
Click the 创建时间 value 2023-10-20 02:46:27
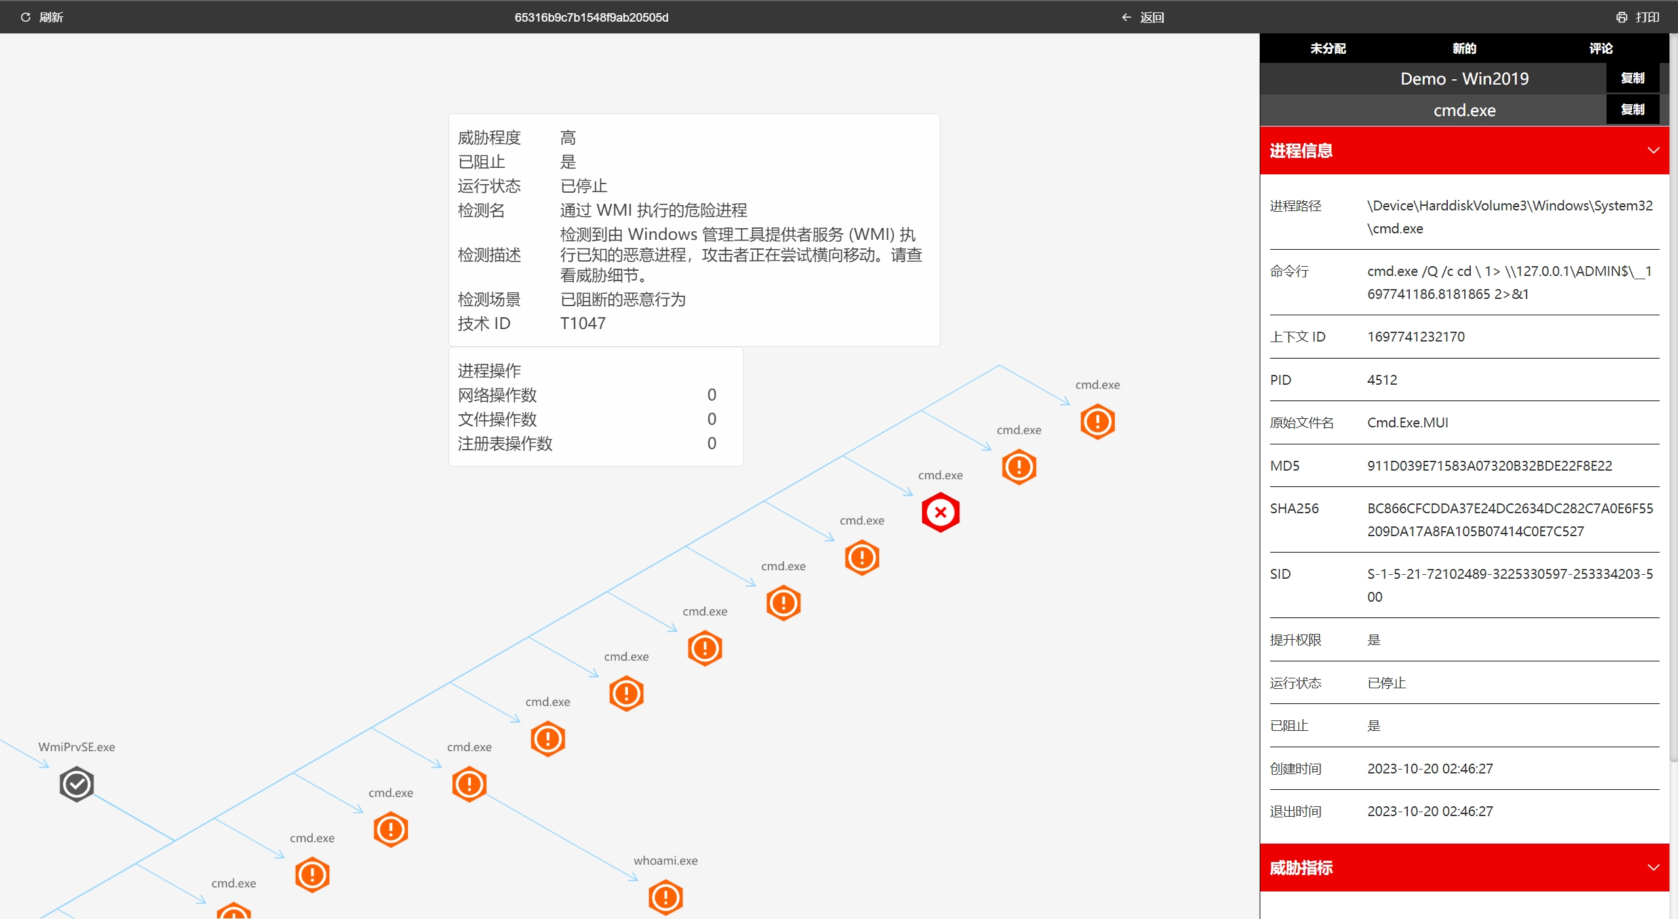1429,769
